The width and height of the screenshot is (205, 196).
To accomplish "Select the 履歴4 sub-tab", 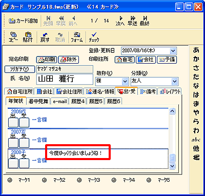I will pos(78,102).
